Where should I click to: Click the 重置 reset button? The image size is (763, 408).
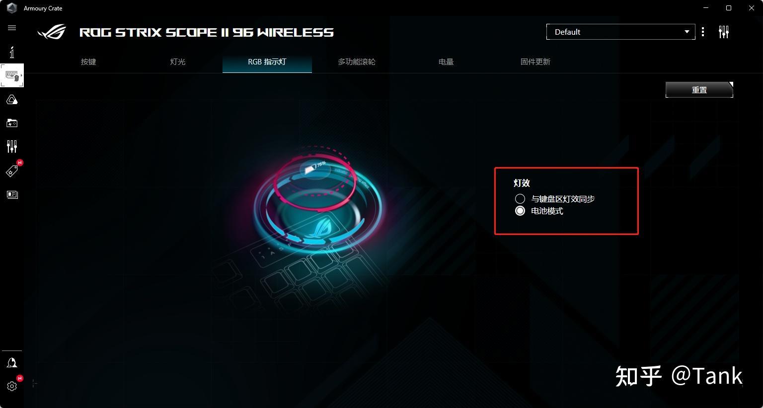click(699, 90)
